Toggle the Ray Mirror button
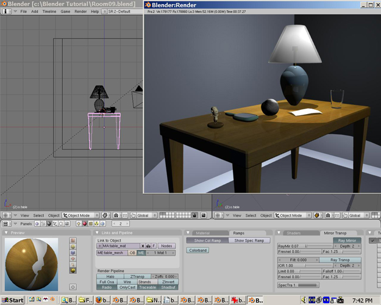Image resolution: width=381 pixels, height=305 pixels. click(x=347, y=240)
